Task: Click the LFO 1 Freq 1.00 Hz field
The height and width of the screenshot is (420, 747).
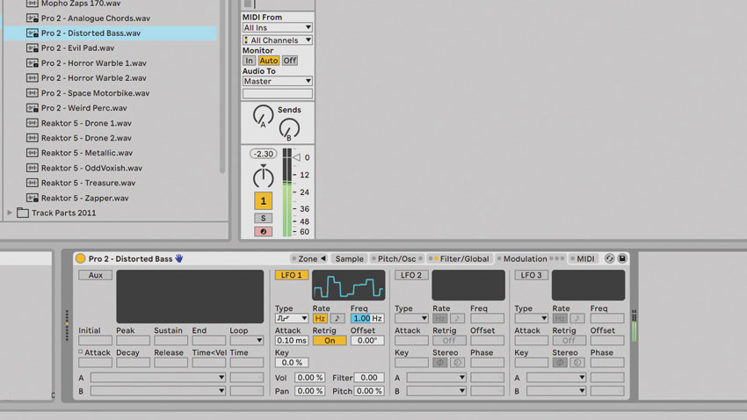Action: [367, 319]
